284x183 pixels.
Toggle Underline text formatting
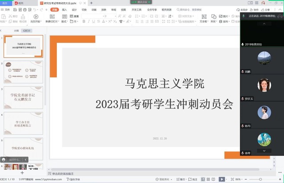(93, 21)
